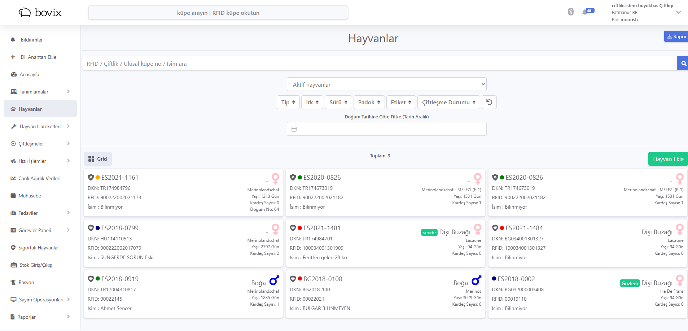
Task: Focus the küpe arayın RFID search field
Action: tap(218, 13)
